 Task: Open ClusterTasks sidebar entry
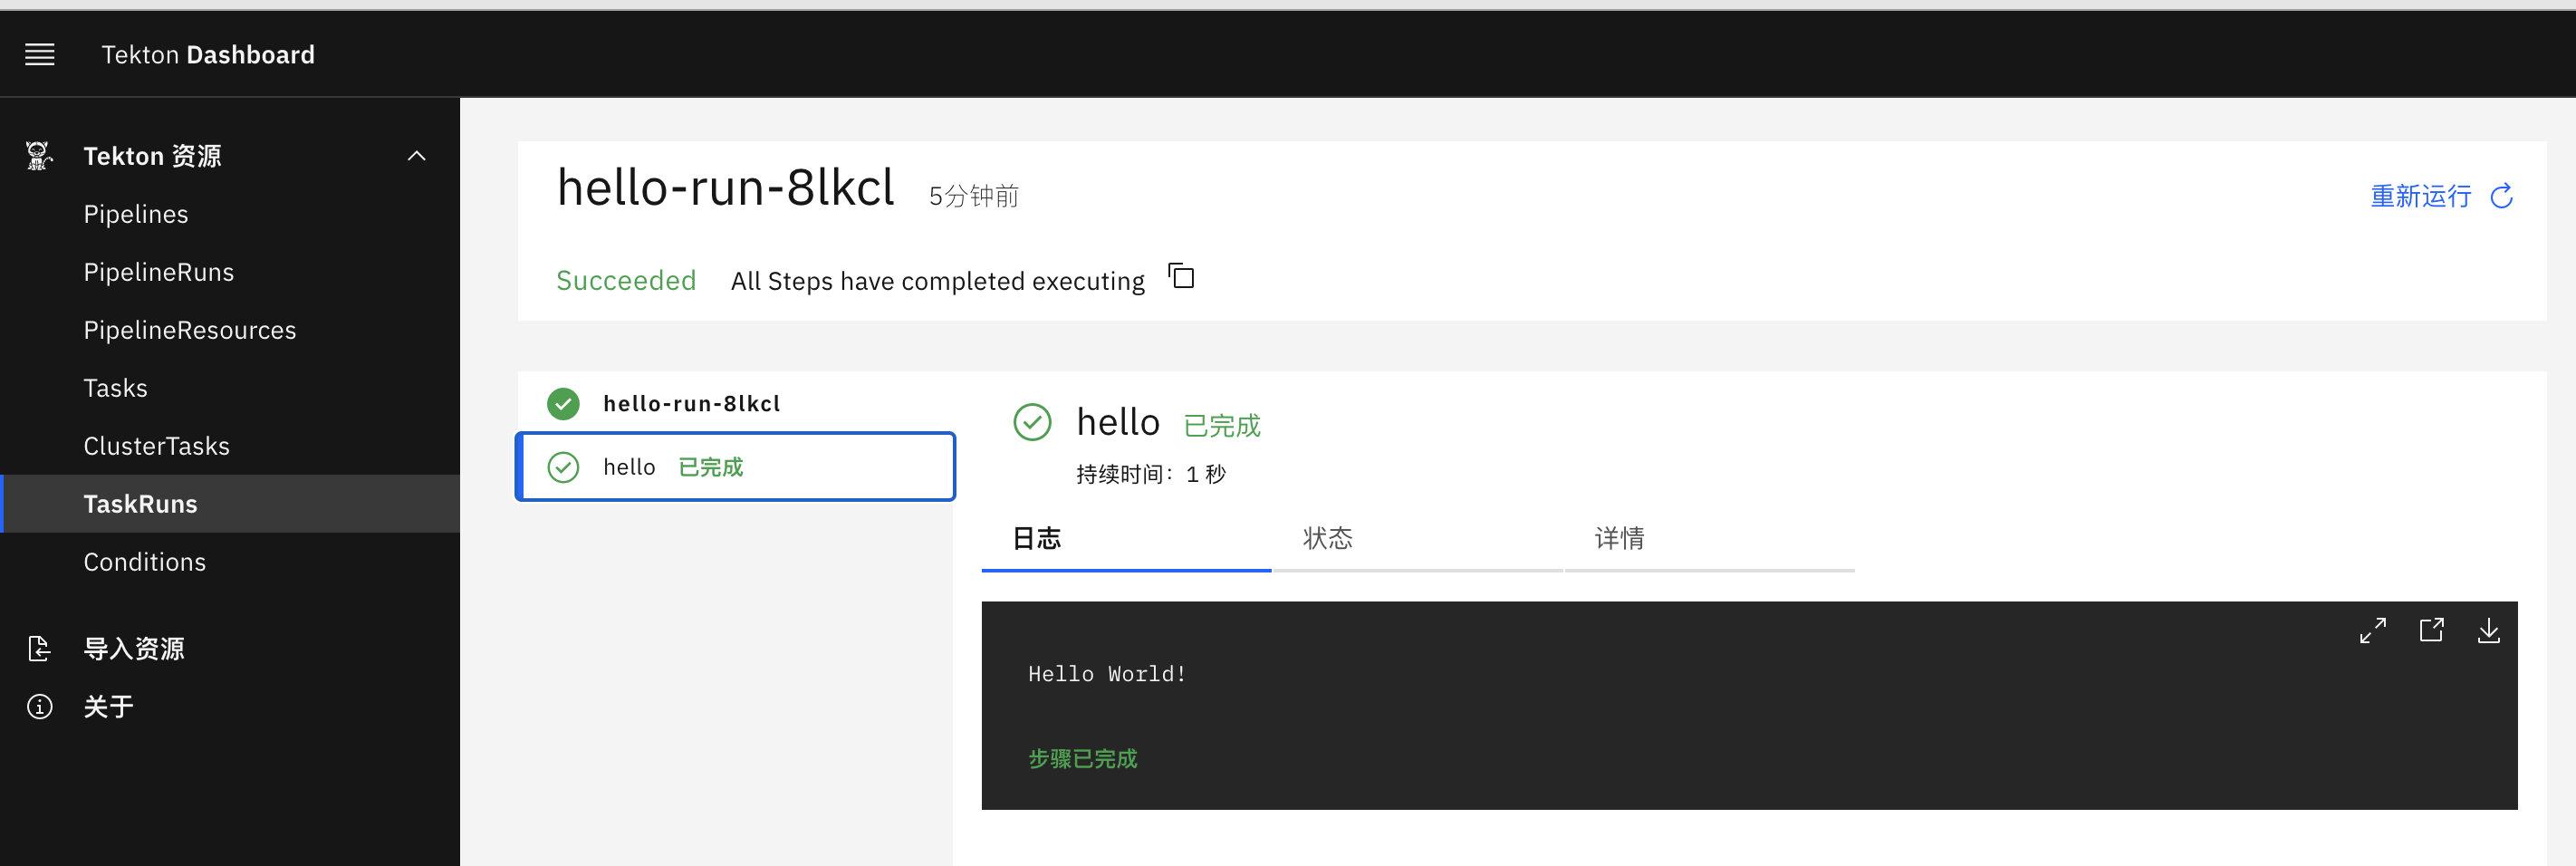(230, 446)
